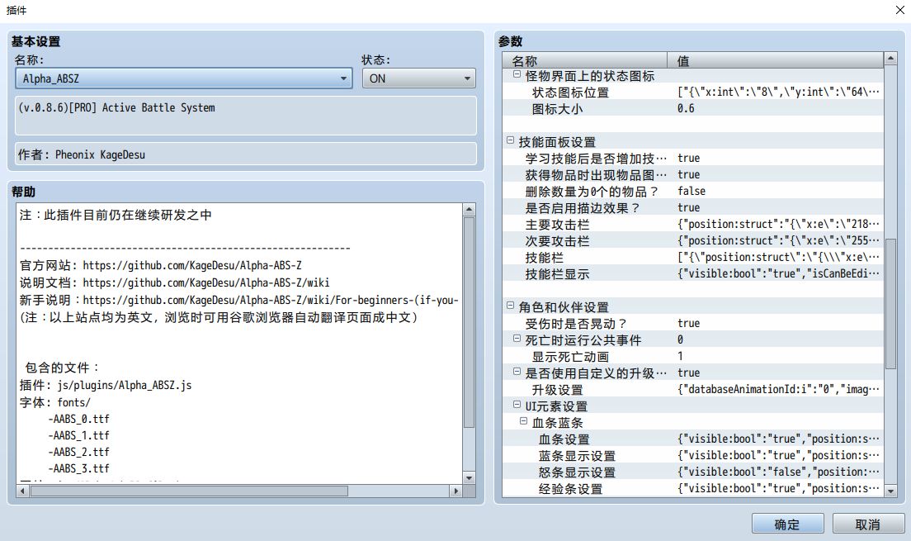
Task: Select the 血条设置 parameter row
Action: (693, 439)
